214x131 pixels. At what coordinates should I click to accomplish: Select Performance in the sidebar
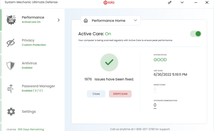(x=33, y=20)
